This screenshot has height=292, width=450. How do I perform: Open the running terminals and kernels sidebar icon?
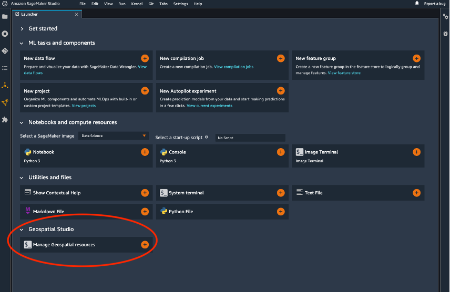5,34
